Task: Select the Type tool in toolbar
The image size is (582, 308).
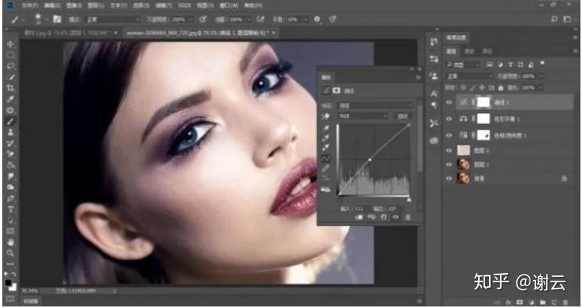Action: (10, 210)
